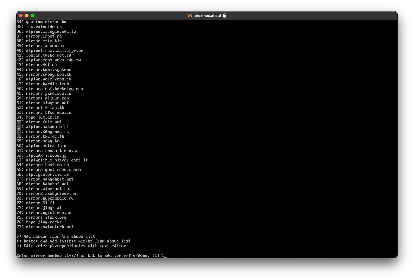This screenshot has height=280, width=414.
Task: Select the line 68) mirror.bahnhof.net
Action: (43, 184)
